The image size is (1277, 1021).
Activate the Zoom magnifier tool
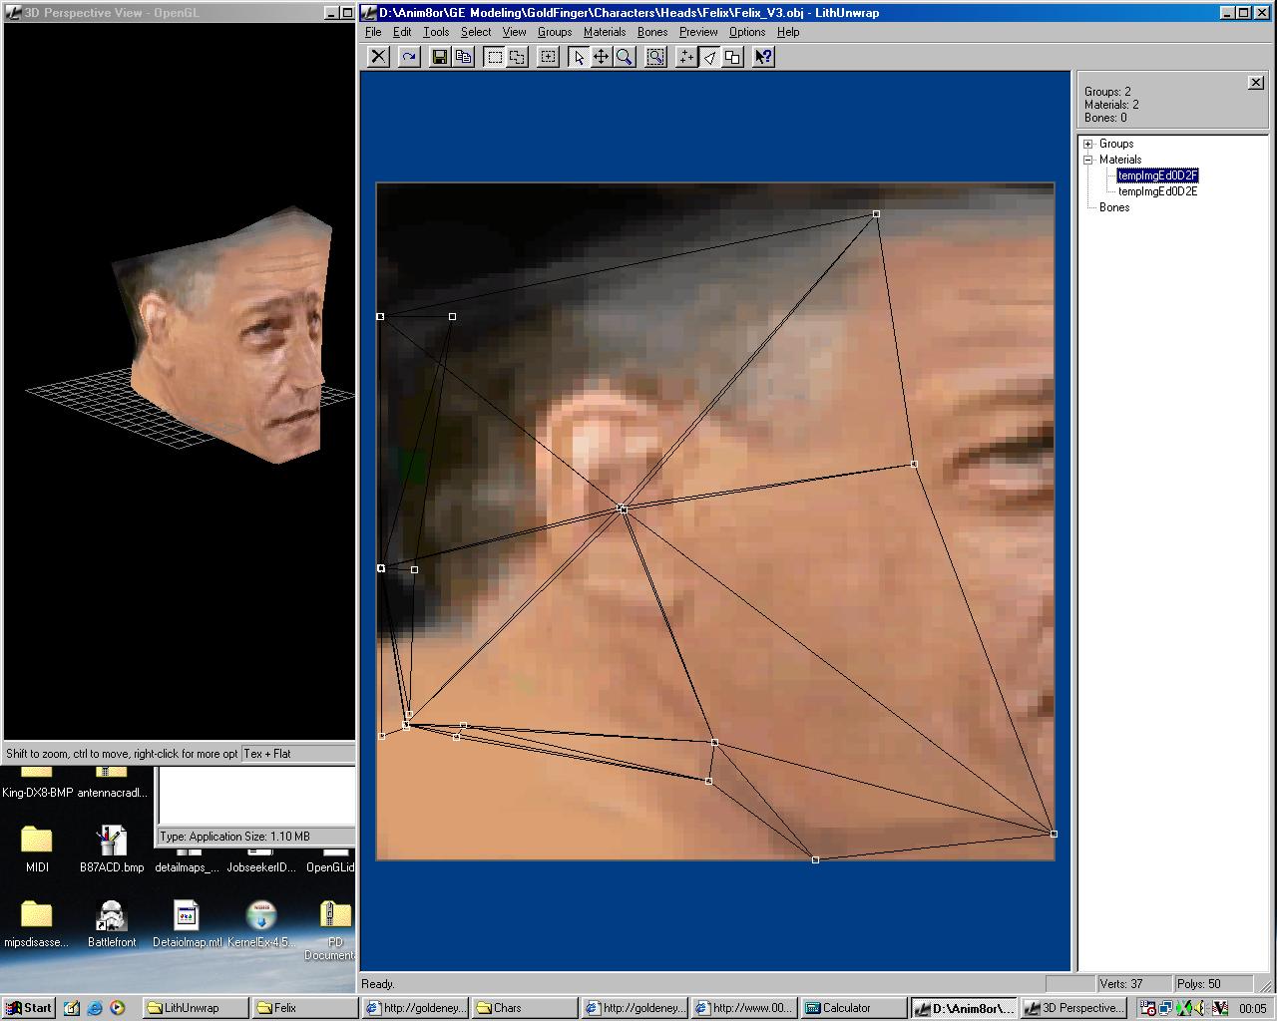point(624,57)
